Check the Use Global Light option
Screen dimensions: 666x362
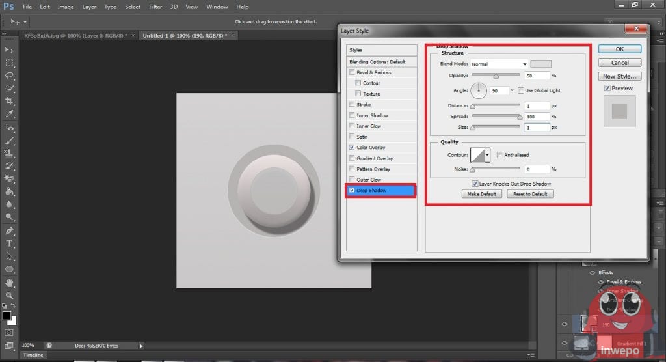pos(521,90)
